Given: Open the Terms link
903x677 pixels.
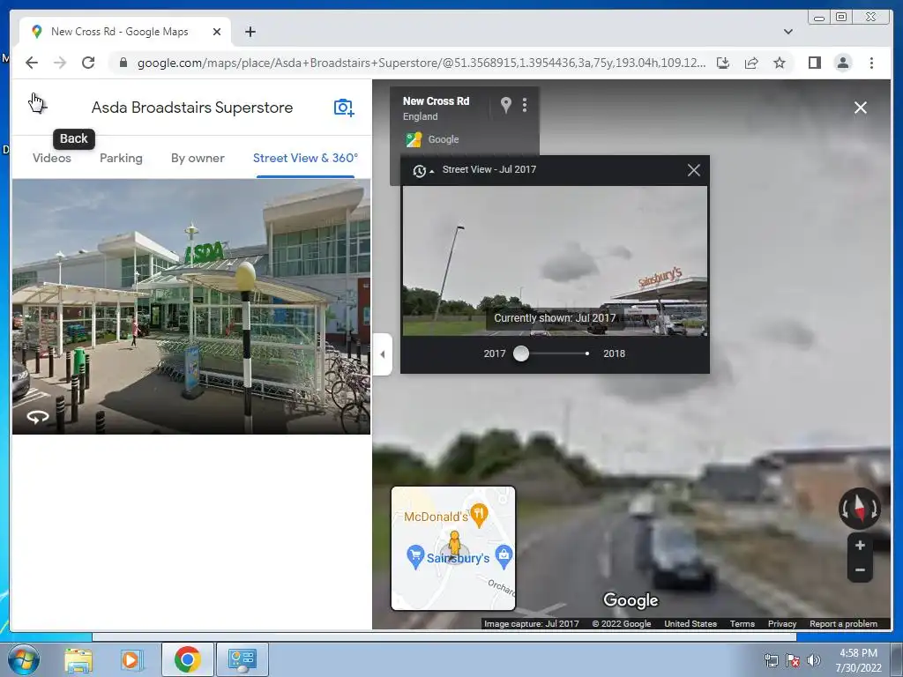Looking at the screenshot, I should click(x=743, y=623).
